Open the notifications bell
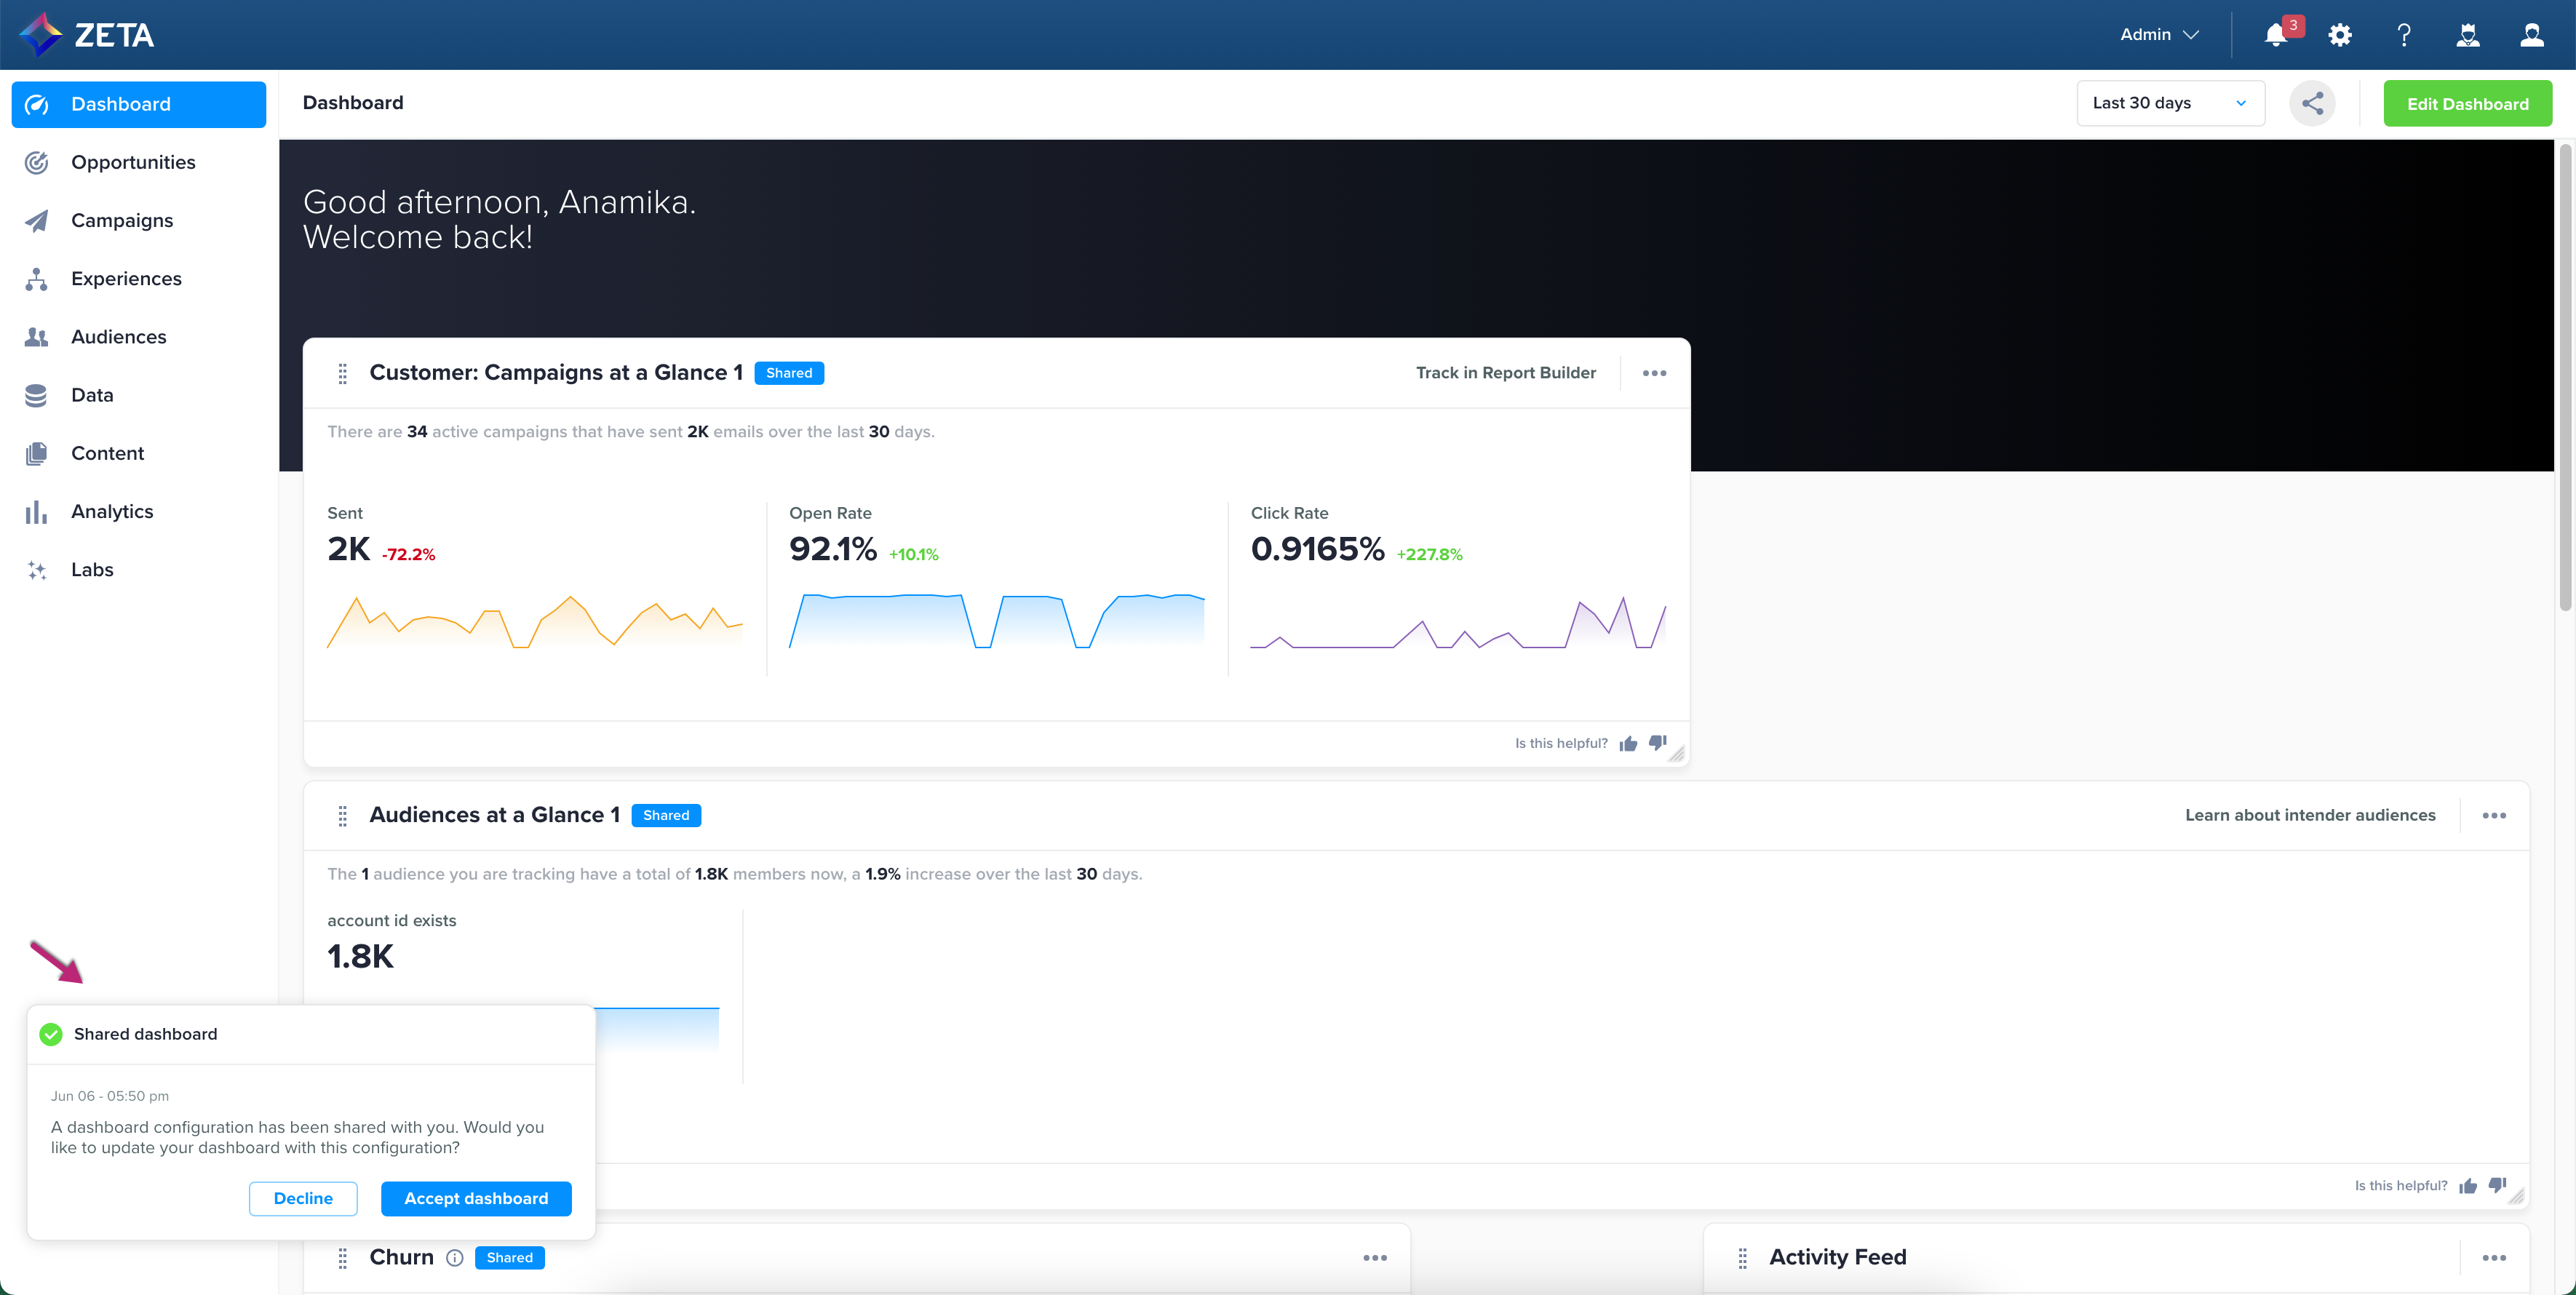This screenshot has width=2576, height=1295. click(x=2276, y=34)
